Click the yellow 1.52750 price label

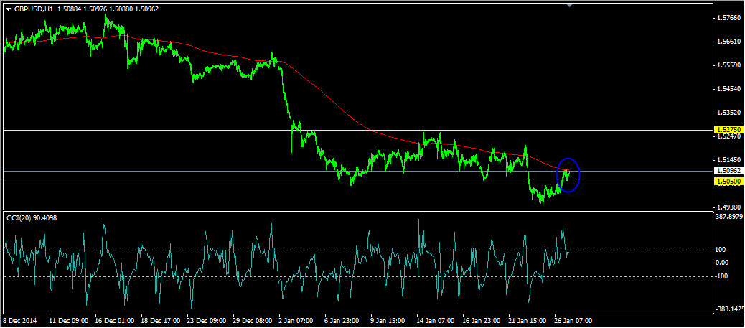[728, 130]
